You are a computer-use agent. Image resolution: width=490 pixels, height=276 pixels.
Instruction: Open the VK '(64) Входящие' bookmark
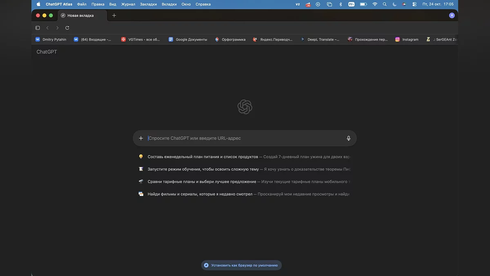point(92,40)
